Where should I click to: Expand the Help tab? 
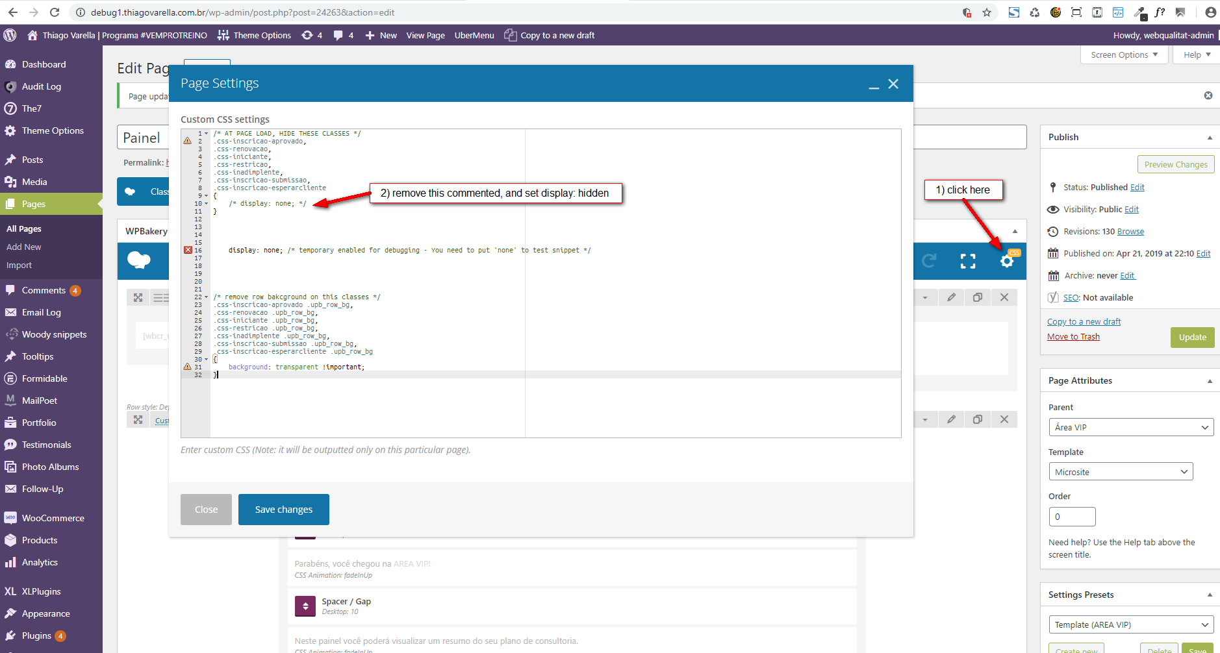tap(1197, 55)
